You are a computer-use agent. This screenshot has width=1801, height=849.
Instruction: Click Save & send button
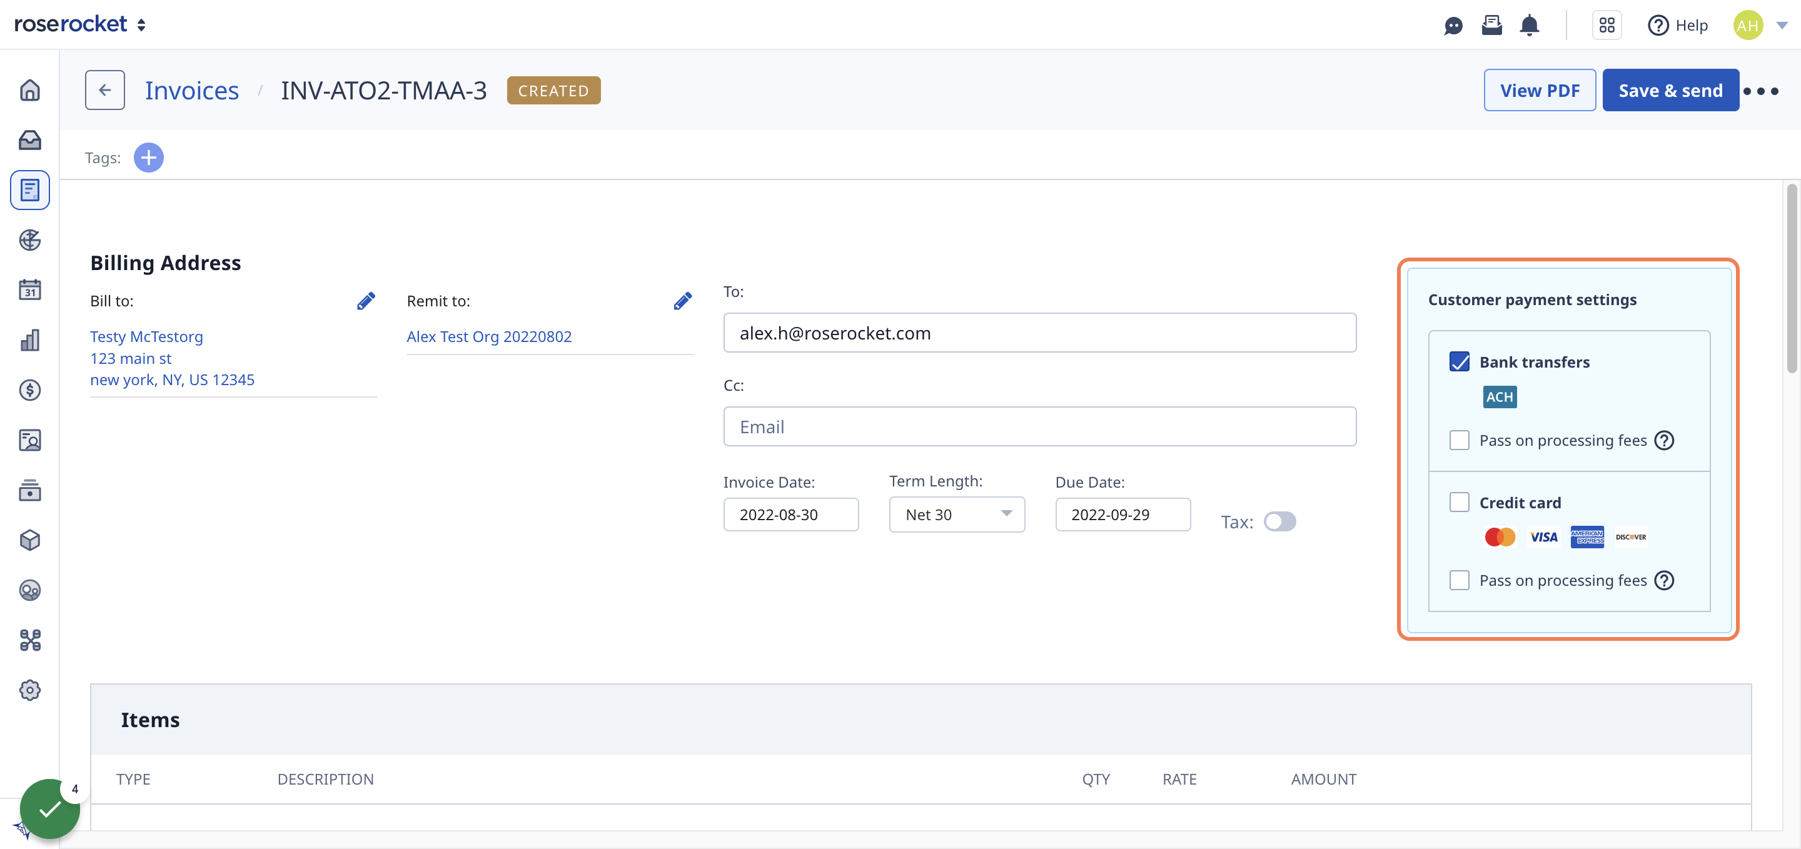(1670, 90)
